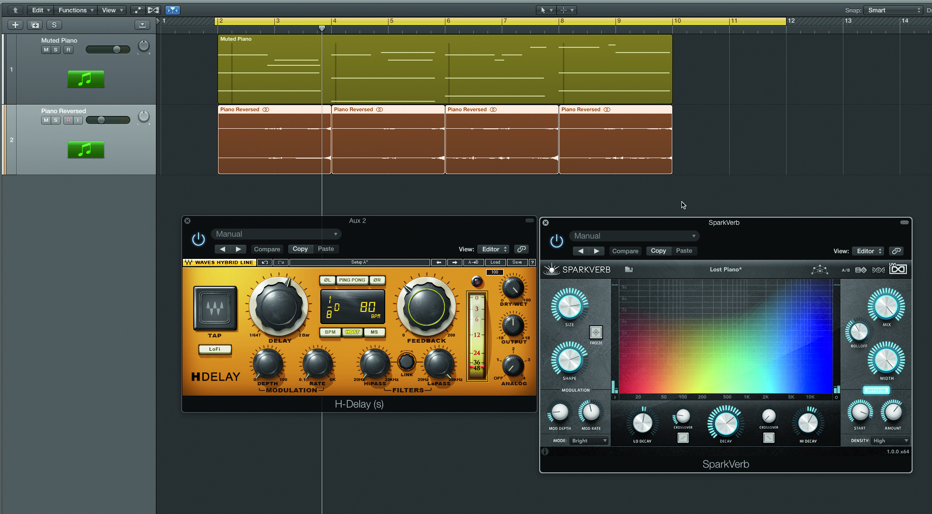Click the Piano Reversed track icon
This screenshot has height=514, width=932.
click(86, 150)
